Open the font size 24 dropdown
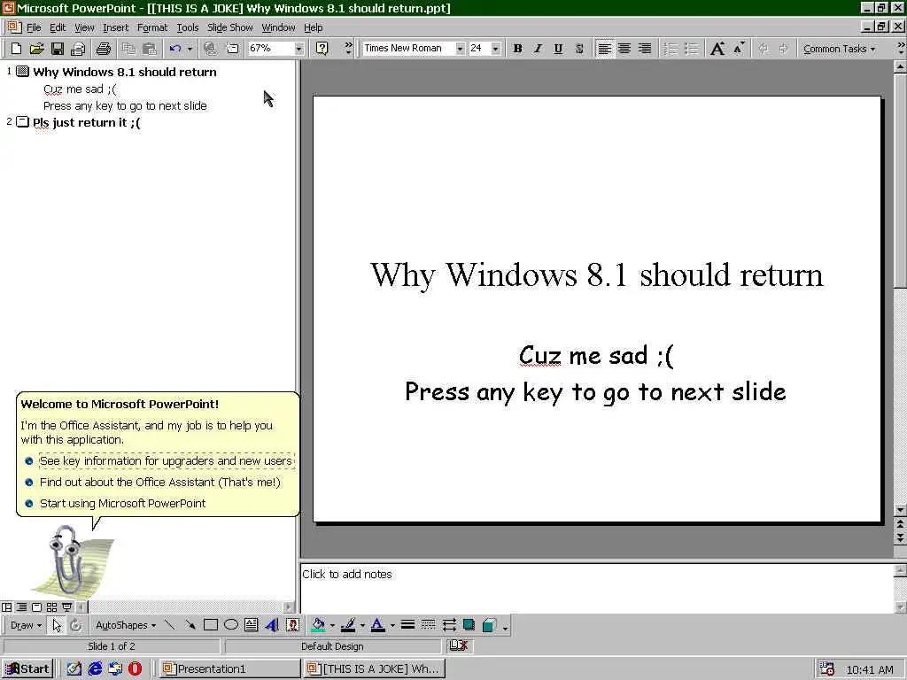The height and width of the screenshot is (680, 907). [x=496, y=49]
